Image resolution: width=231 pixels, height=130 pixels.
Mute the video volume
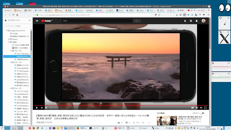click(46, 108)
